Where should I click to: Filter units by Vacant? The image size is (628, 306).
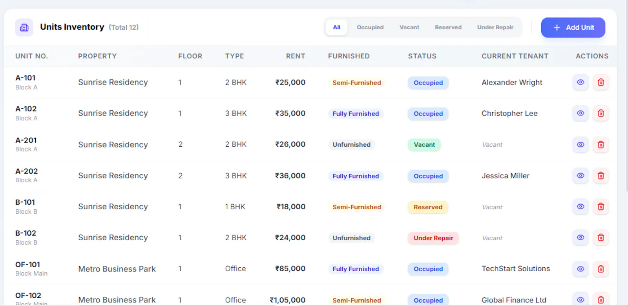409,27
